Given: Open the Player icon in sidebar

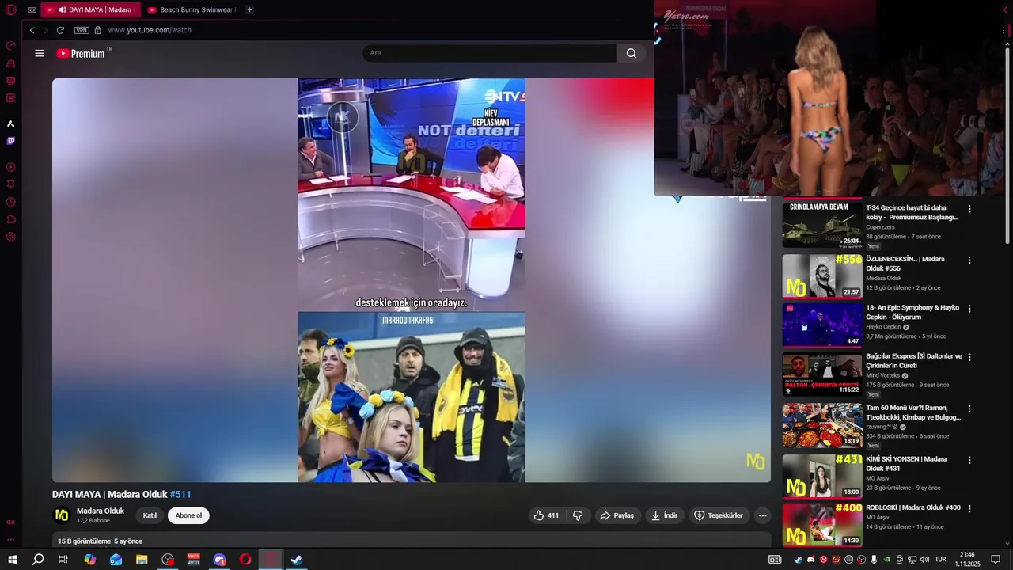Looking at the screenshot, I should coord(11,167).
